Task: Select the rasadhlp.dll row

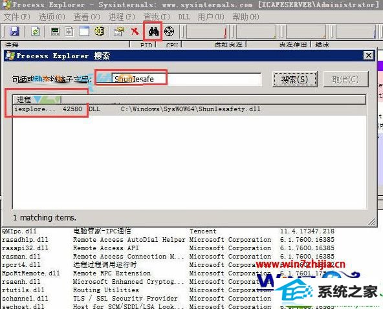Action: pos(168,239)
